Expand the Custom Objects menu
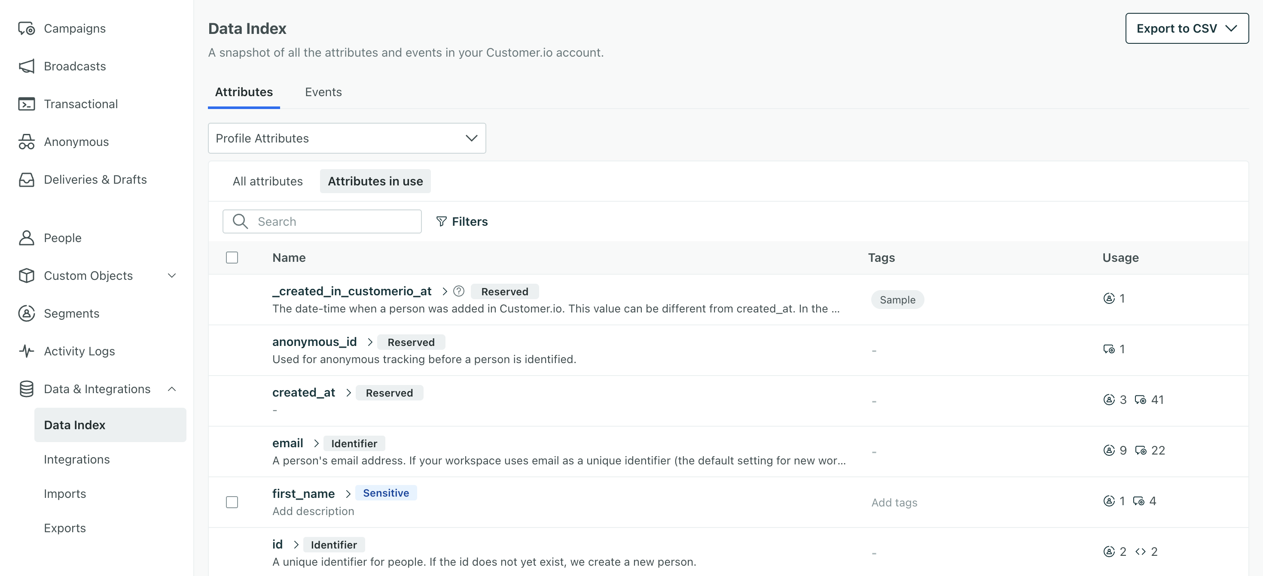Viewport: 1263px width, 576px height. coord(171,276)
